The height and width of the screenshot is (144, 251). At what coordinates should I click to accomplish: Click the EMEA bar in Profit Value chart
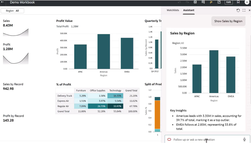click(x=127, y=53)
